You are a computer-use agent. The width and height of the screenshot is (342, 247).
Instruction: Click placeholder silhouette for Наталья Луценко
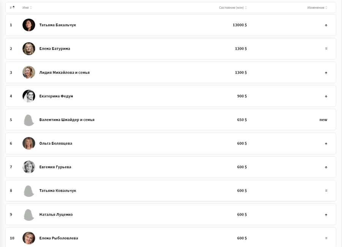[29, 215]
